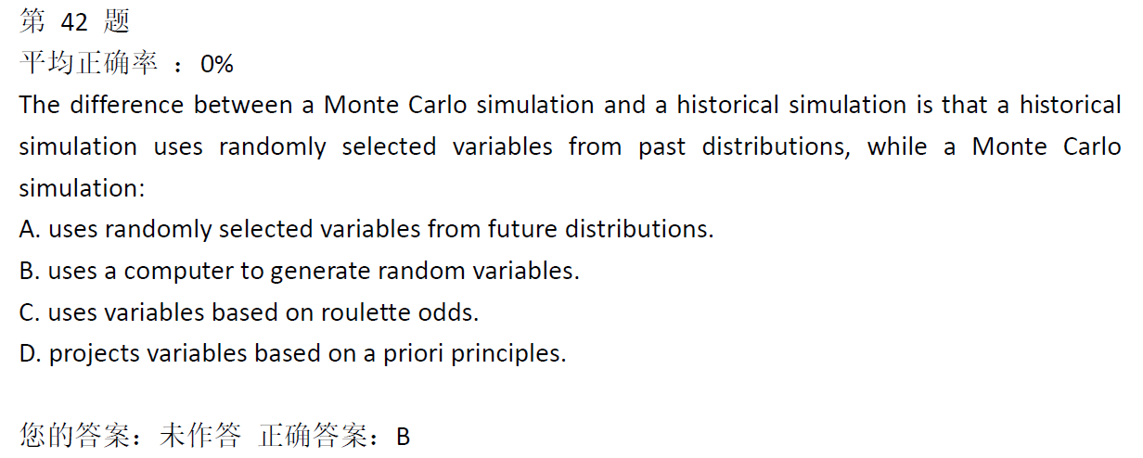This screenshot has height=458, width=1143.
Task: Choose option C about roulette odds
Action: (249, 312)
